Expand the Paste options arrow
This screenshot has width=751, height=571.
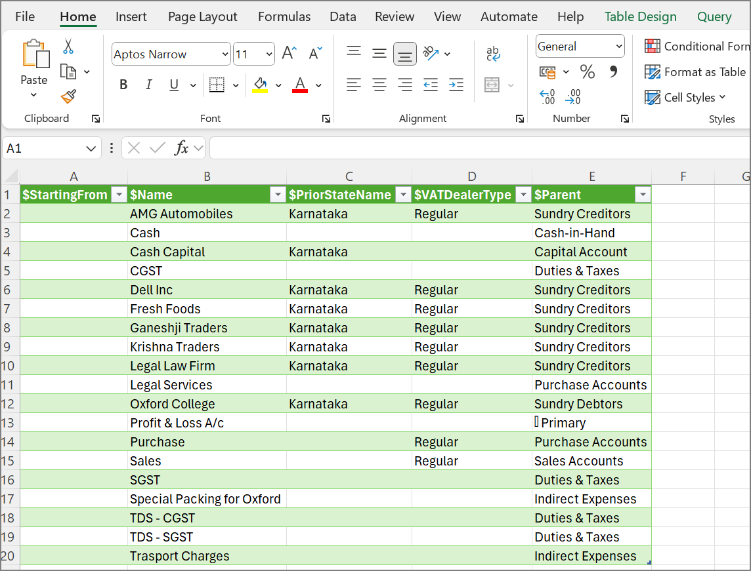[x=33, y=94]
